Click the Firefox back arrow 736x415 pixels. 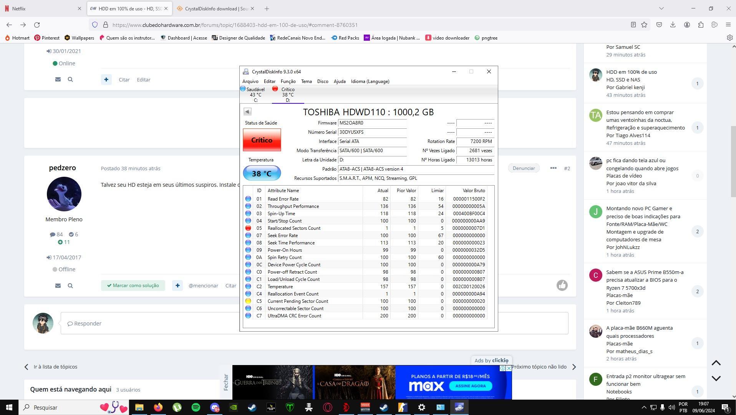(9, 25)
